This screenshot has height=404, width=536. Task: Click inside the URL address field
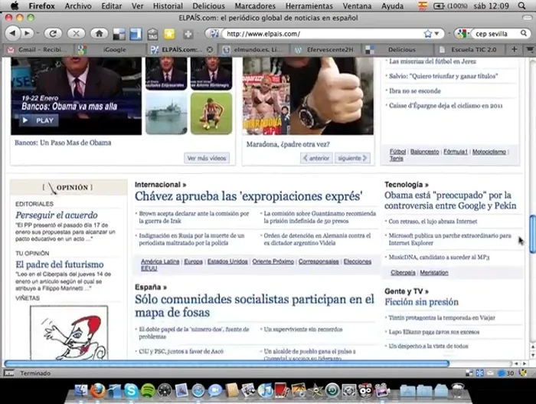[x=323, y=34]
